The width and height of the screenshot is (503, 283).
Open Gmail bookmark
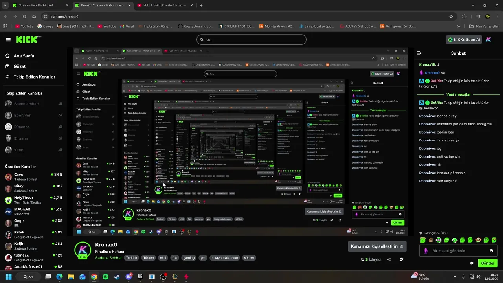127,26
